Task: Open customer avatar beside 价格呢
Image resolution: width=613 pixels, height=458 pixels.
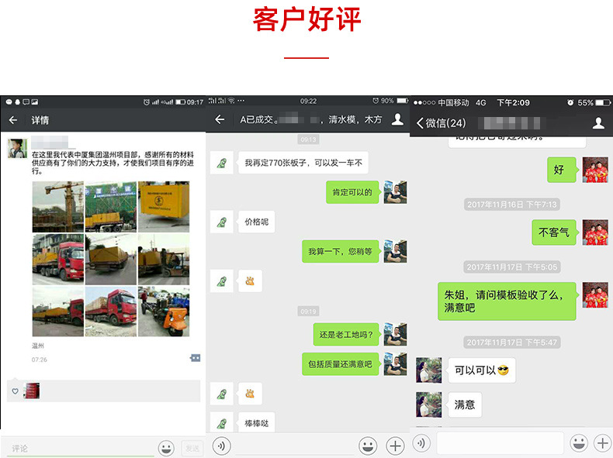Action: 222,222
